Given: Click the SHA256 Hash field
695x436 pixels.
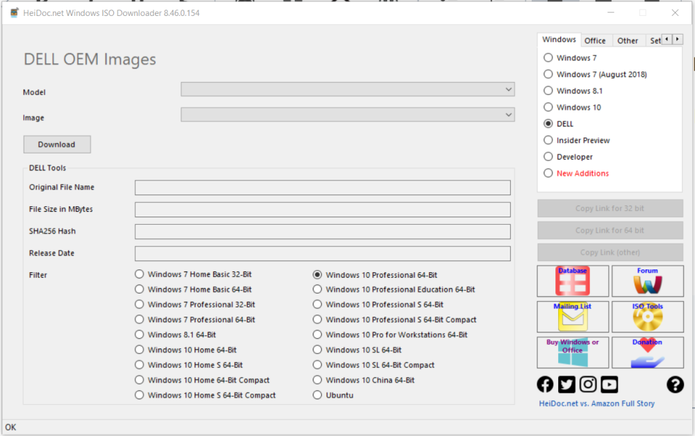Looking at the screenshot, I should coord(322,231).
